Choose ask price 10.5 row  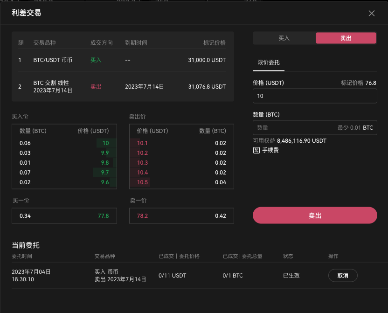tap(142, 182)
